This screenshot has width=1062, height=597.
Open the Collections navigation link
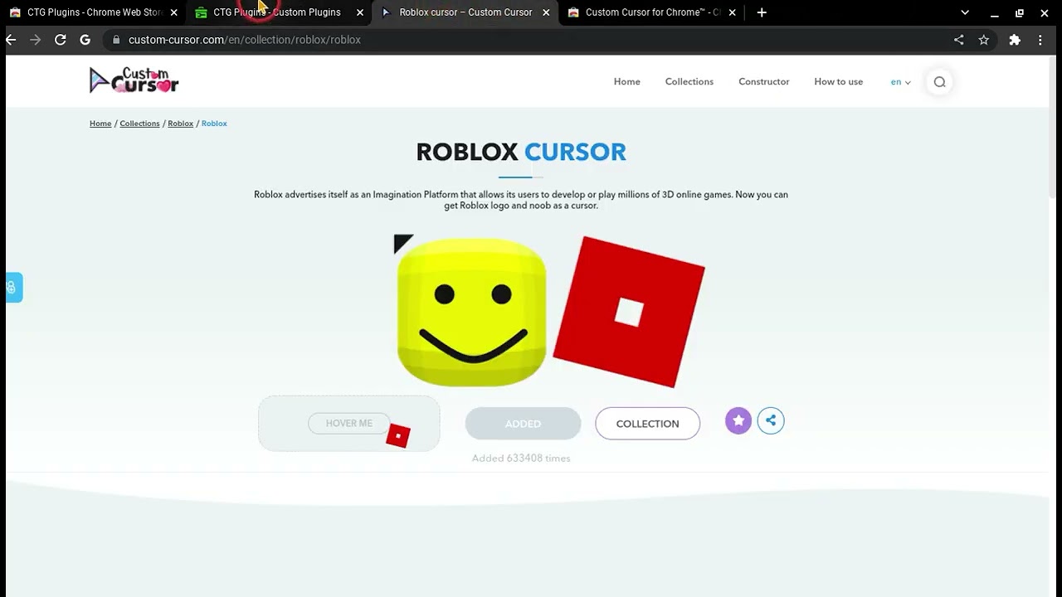coord(689,81)
